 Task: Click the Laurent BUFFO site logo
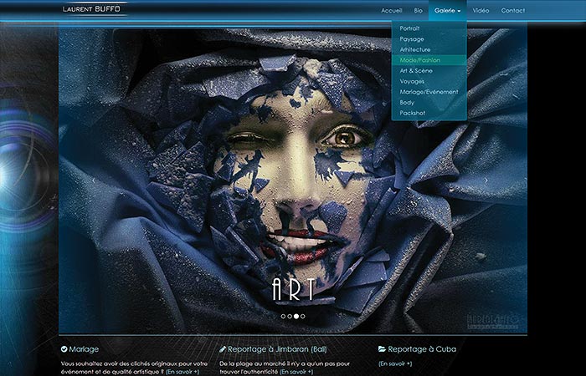tap(91, 9)
